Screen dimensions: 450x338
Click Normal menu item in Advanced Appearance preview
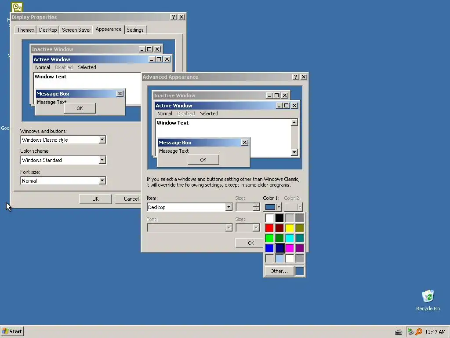[164, 114]
